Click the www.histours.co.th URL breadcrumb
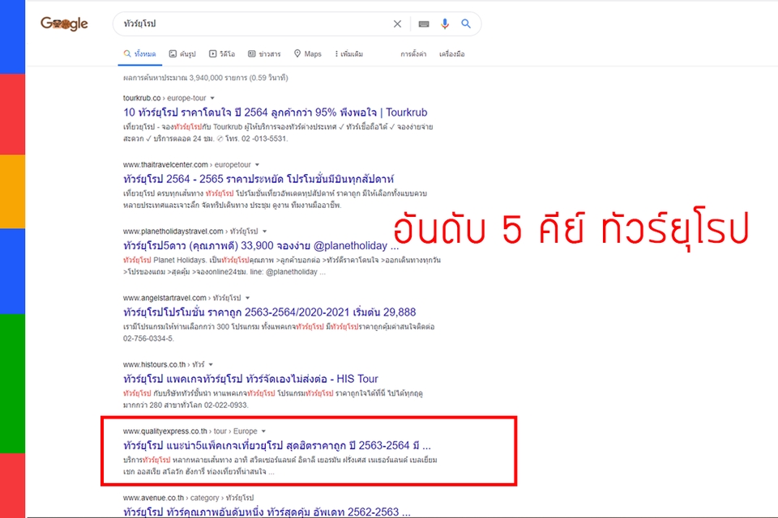778x518 pixels. (164, 364)
